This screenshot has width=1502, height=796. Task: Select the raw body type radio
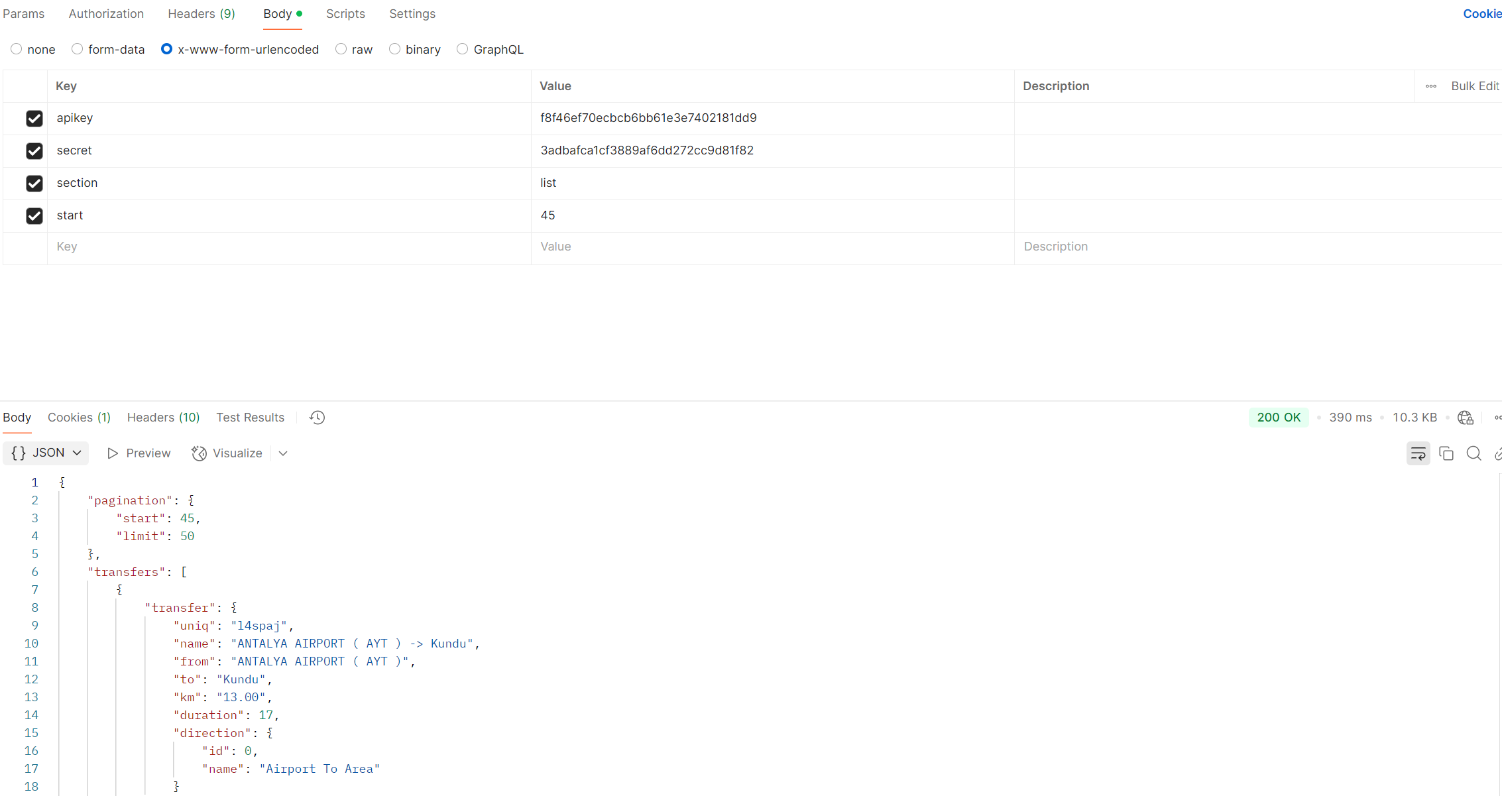click(341, 49)
